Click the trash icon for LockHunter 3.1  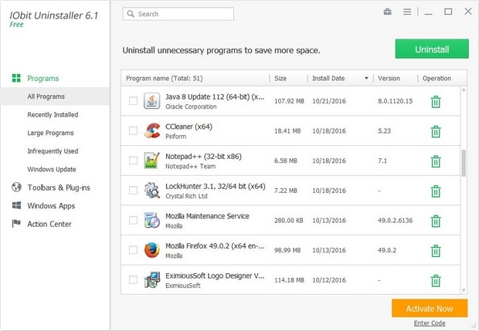point(436,191)
